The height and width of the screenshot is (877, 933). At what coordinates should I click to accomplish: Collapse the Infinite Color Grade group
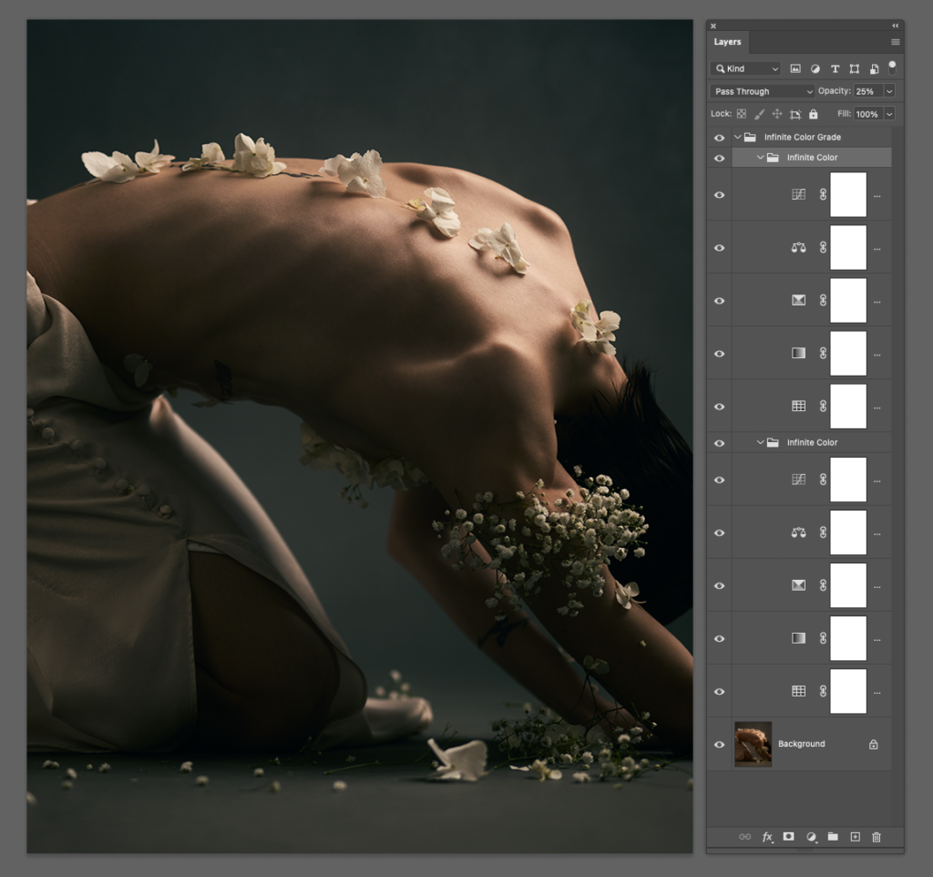point(738,138)
